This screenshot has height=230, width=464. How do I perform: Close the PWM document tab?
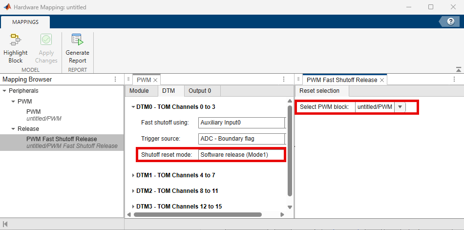[155, 80]
